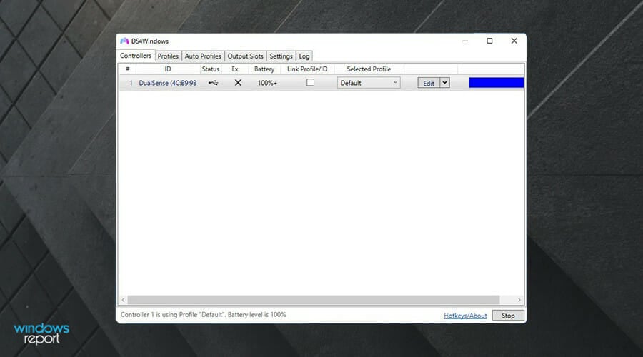The height and width of the screenshot is (357, 643).
Task: Maximize the DS4Windows window
Action: coord(489,41)
